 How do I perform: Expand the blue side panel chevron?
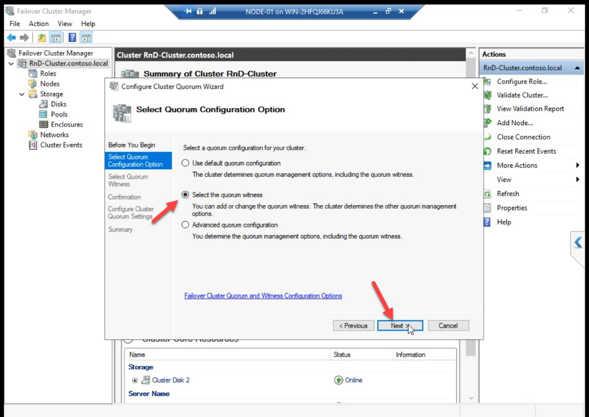click(x=578, y=242)
